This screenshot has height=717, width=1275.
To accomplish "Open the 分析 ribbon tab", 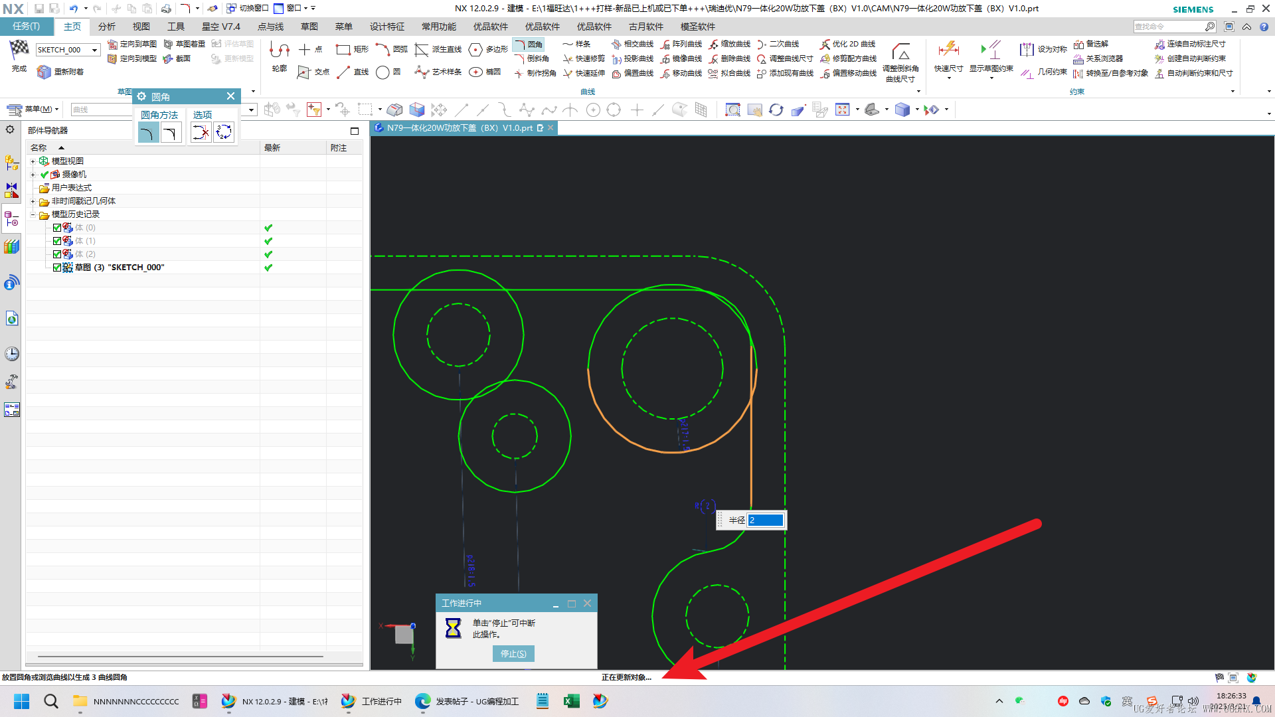I will point(106,27).
